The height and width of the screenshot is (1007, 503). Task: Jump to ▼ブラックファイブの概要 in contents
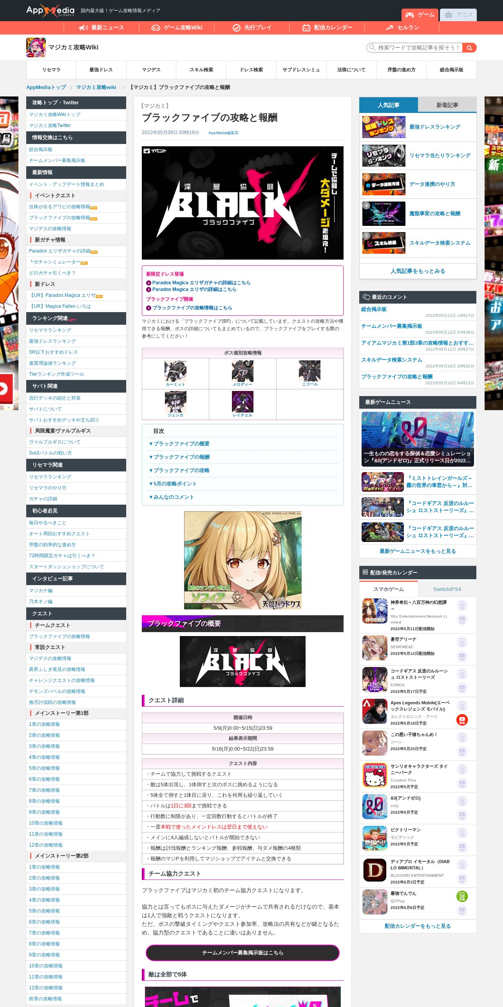click(x=179, y=444)
